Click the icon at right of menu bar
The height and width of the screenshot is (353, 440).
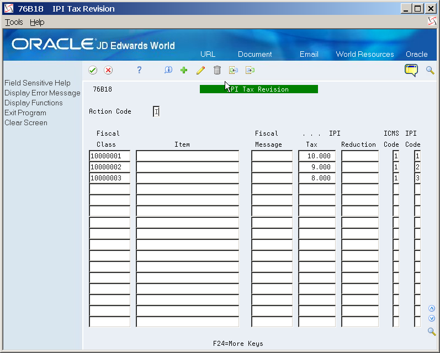[x=432, y=22]
